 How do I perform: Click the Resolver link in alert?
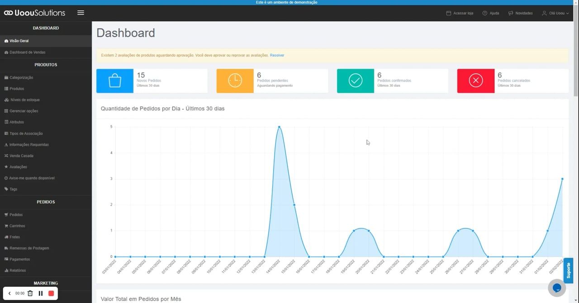click(277, 55)
